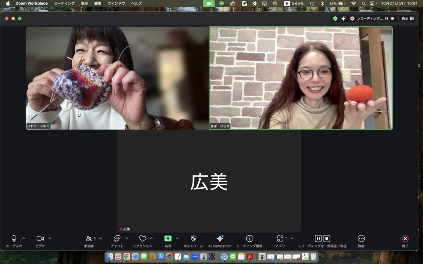Image resolution: width=423 pixels, height=264 pixels.
Task: Start screen sharing with the green 共有 icon
Action: point(168,238)
